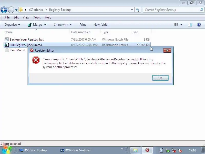205x154 pixels.
Task: Click OK in Registry Editor dialog
Action: [160, 78]
